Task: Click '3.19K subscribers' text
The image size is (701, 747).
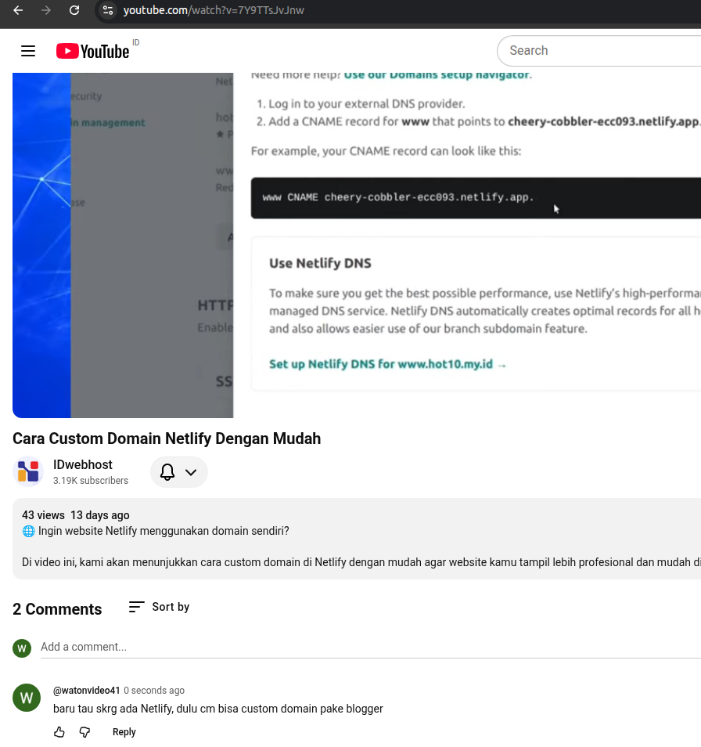Action: click(x=91, y=480)
